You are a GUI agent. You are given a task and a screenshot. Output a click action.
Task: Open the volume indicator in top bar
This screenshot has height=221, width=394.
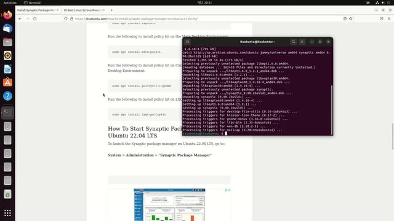click(383, 2)
